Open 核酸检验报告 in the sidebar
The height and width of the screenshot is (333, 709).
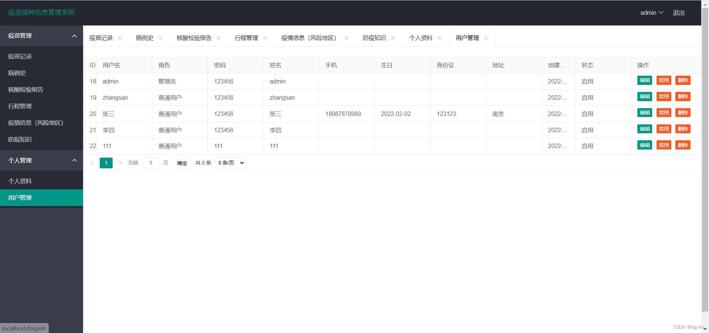41,90
